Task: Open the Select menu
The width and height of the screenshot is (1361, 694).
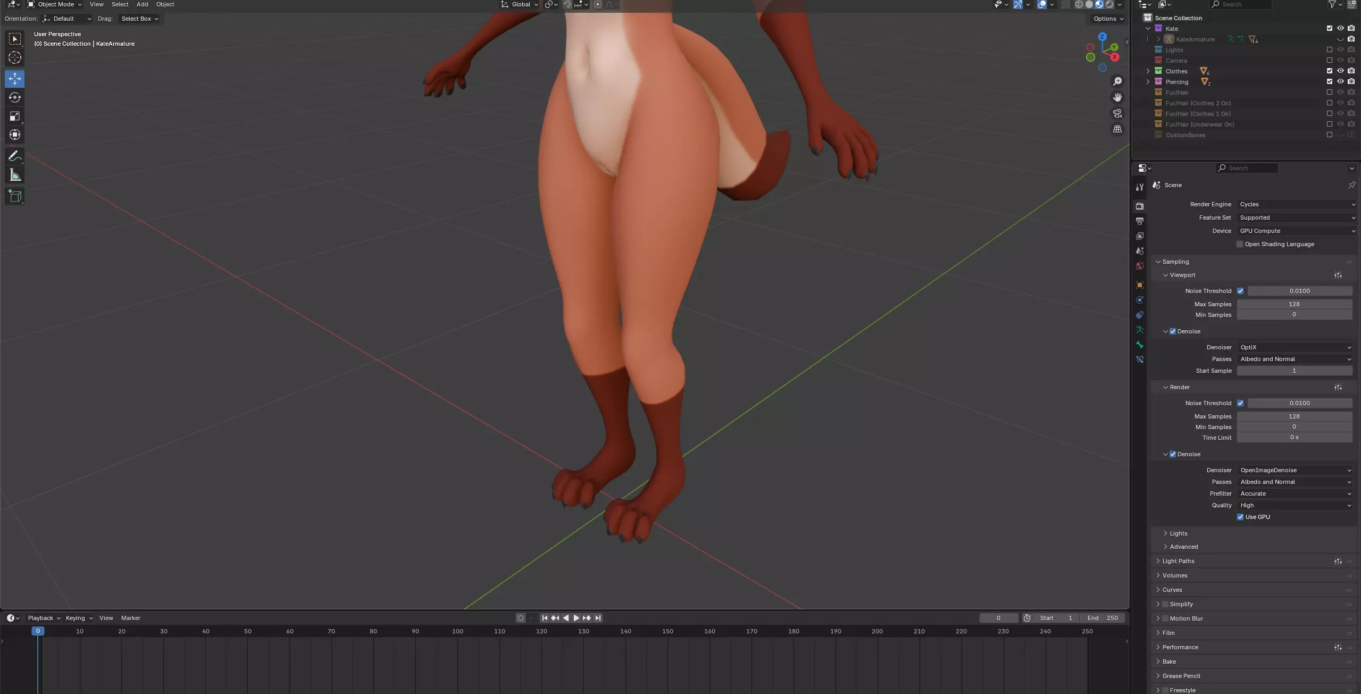Action: coord(120,4)
